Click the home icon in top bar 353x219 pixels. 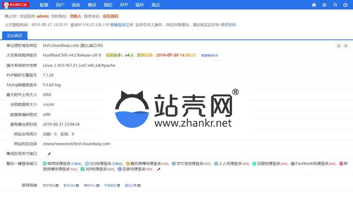pyautogui.click(x=314, y=5)
